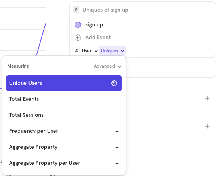Screen dimensions: 222x176
Task: Edit the Uniques of sign up title
Action: [x=105, y=10]
